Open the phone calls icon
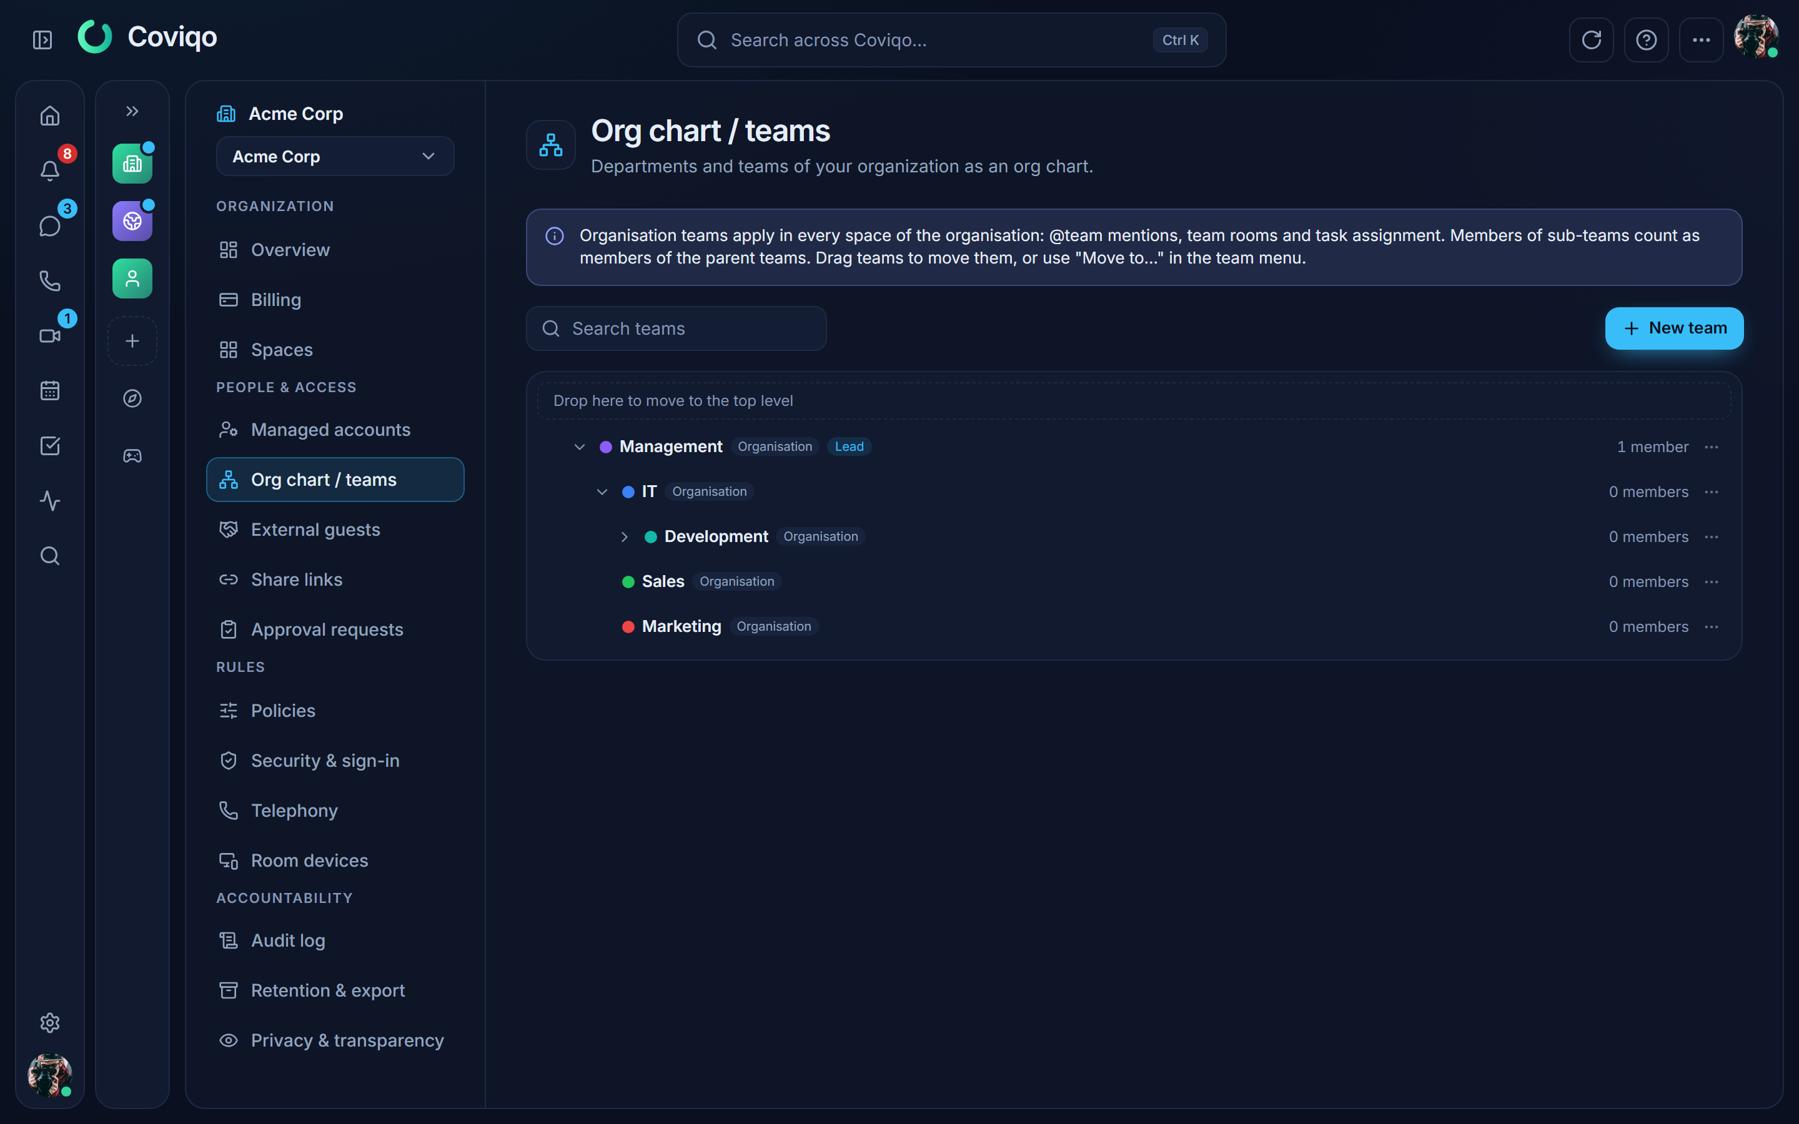The width and height of the screenshot is (1799, 1124). click(x=50, y=281)
